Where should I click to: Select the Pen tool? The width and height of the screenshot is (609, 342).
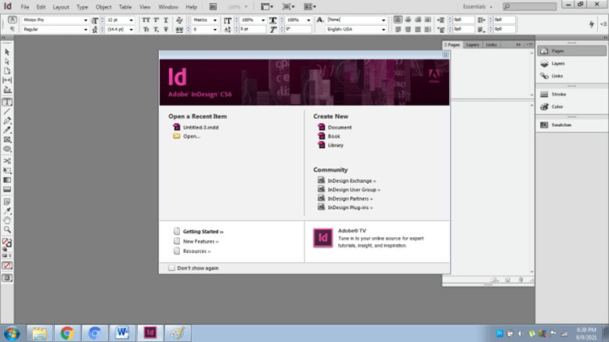tap(7, 121)
